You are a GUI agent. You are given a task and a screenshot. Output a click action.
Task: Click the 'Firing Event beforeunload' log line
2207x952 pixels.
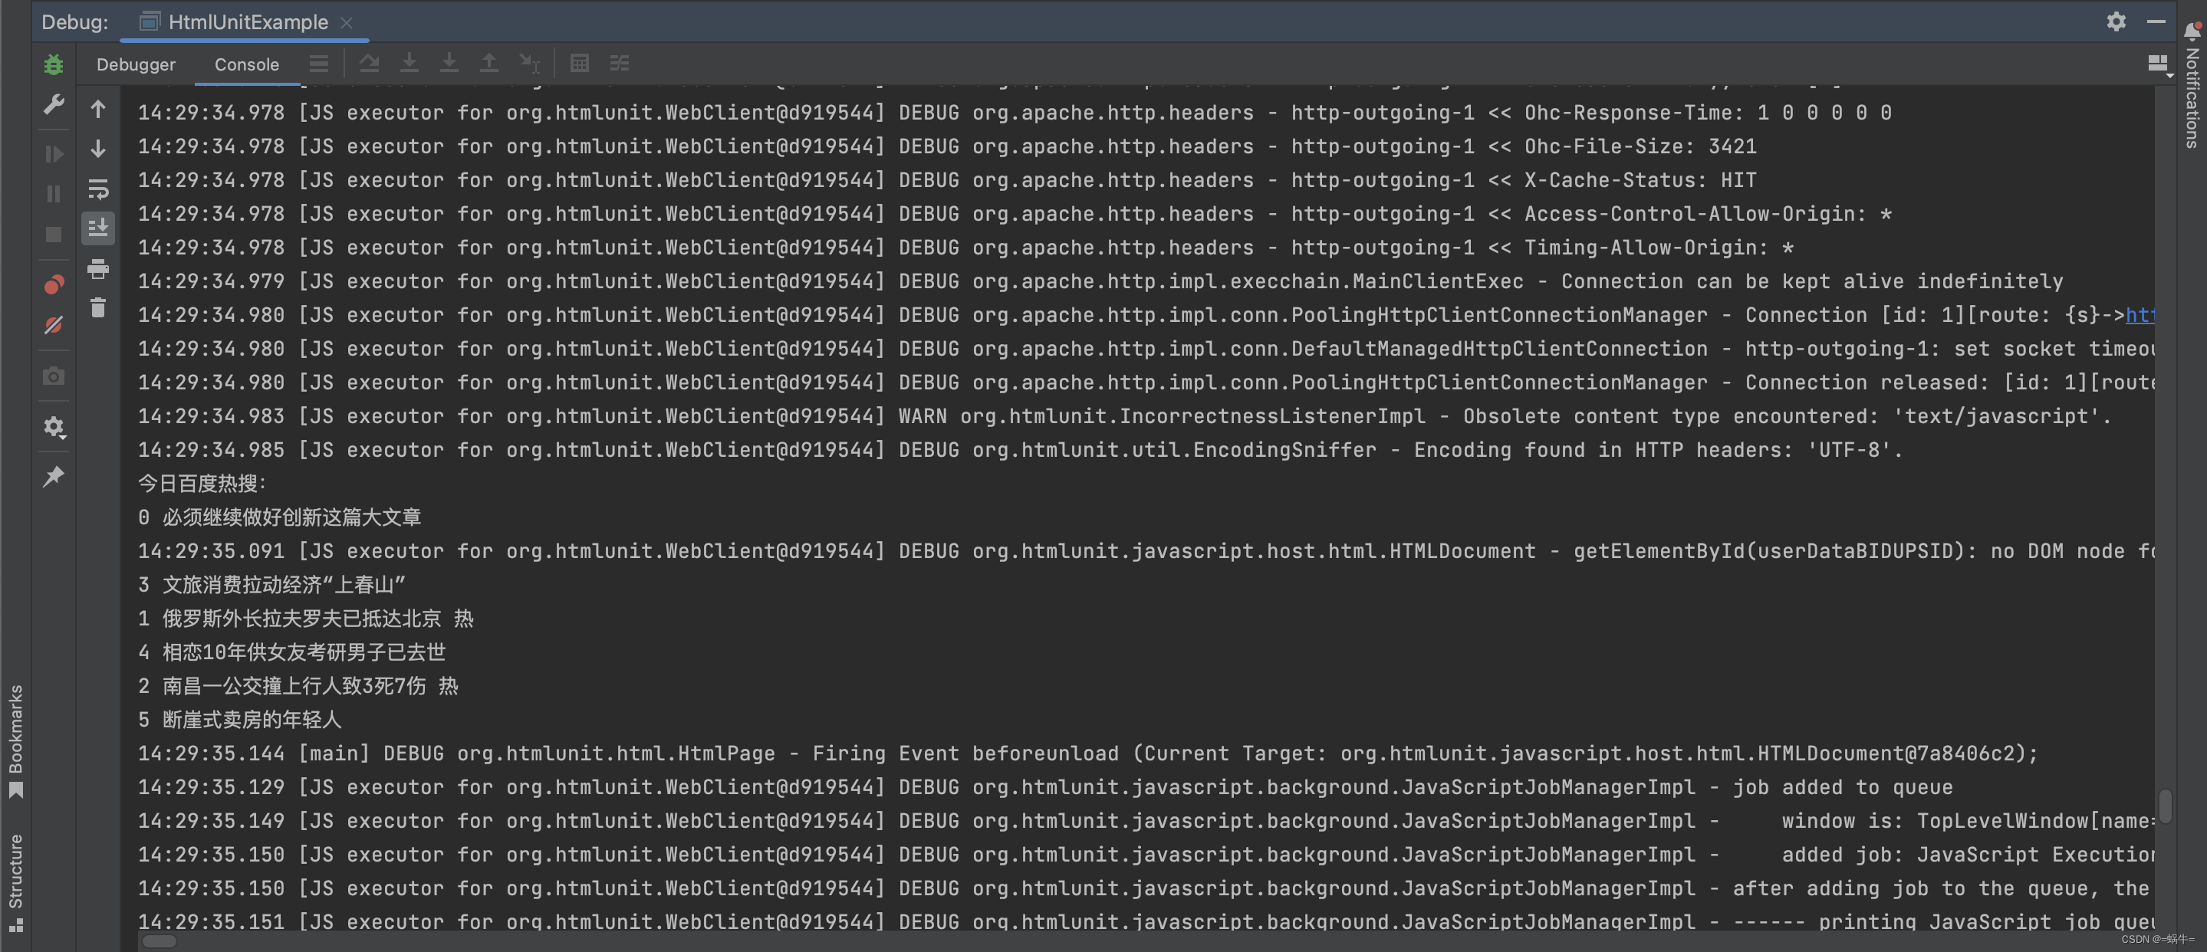pyautogui.click(x=1088, y=753)
